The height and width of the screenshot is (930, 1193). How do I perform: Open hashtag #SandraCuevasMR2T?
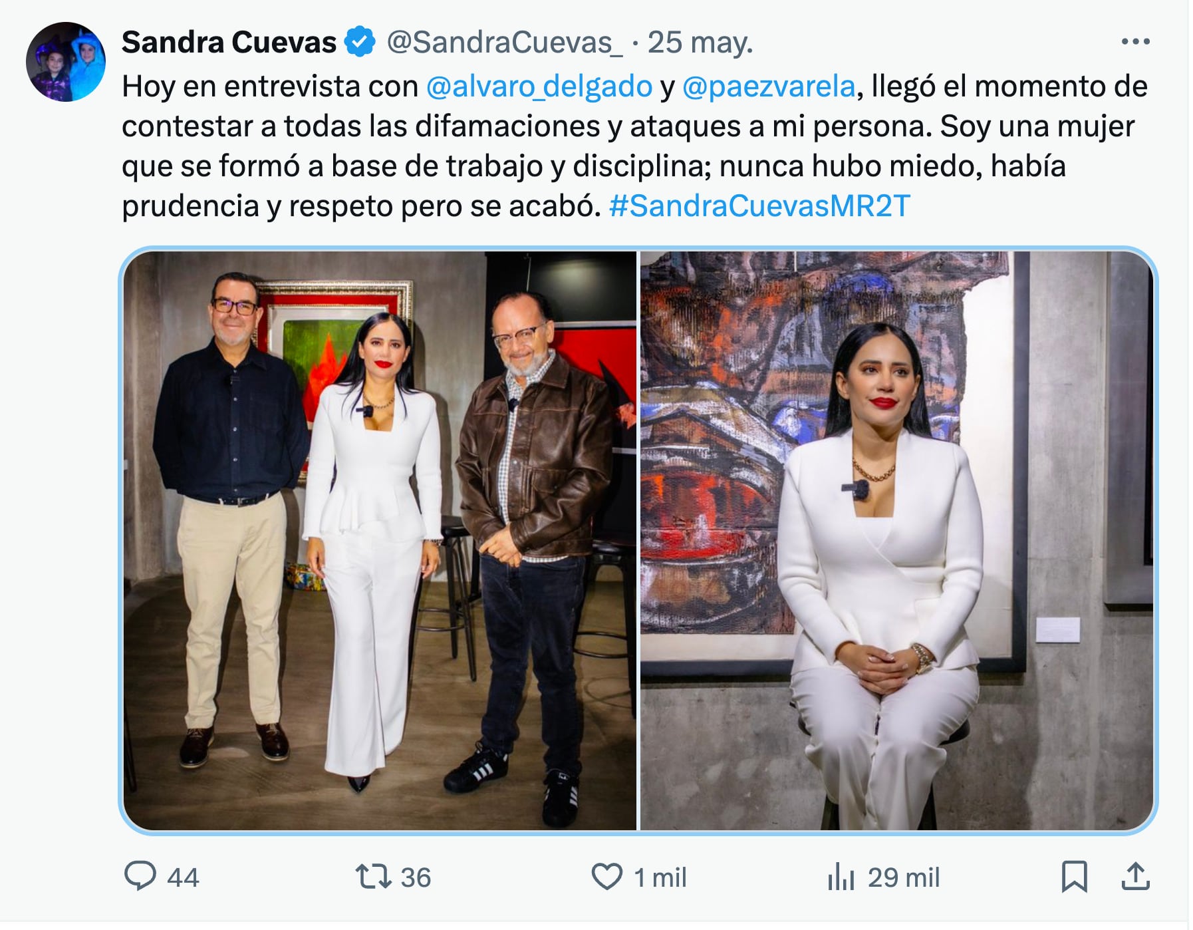[x=759, y=206]
